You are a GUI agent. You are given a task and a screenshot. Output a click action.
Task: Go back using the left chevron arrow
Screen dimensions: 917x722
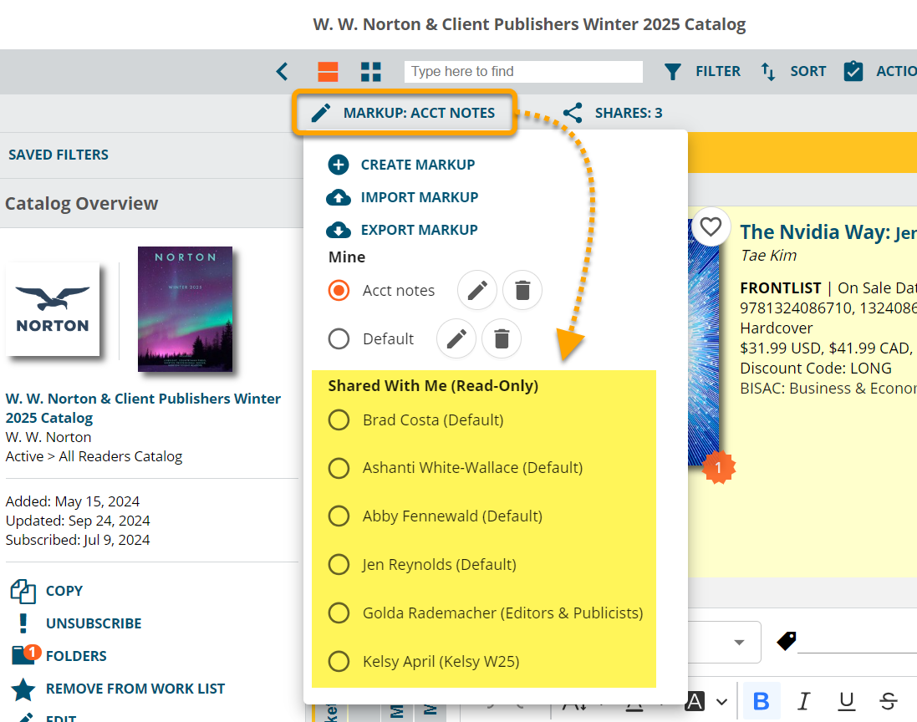[282, 71]
